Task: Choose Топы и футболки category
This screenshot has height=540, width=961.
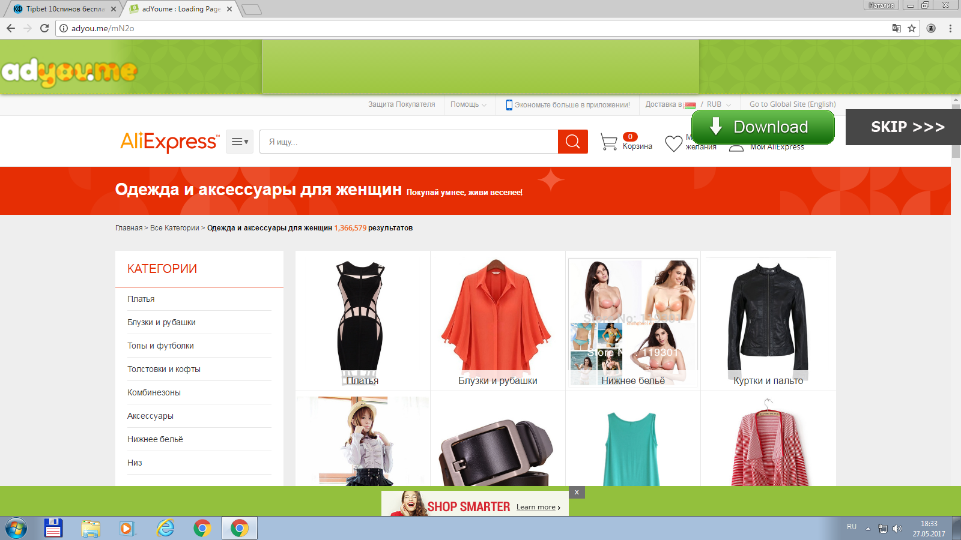Action: click(160, 346)
